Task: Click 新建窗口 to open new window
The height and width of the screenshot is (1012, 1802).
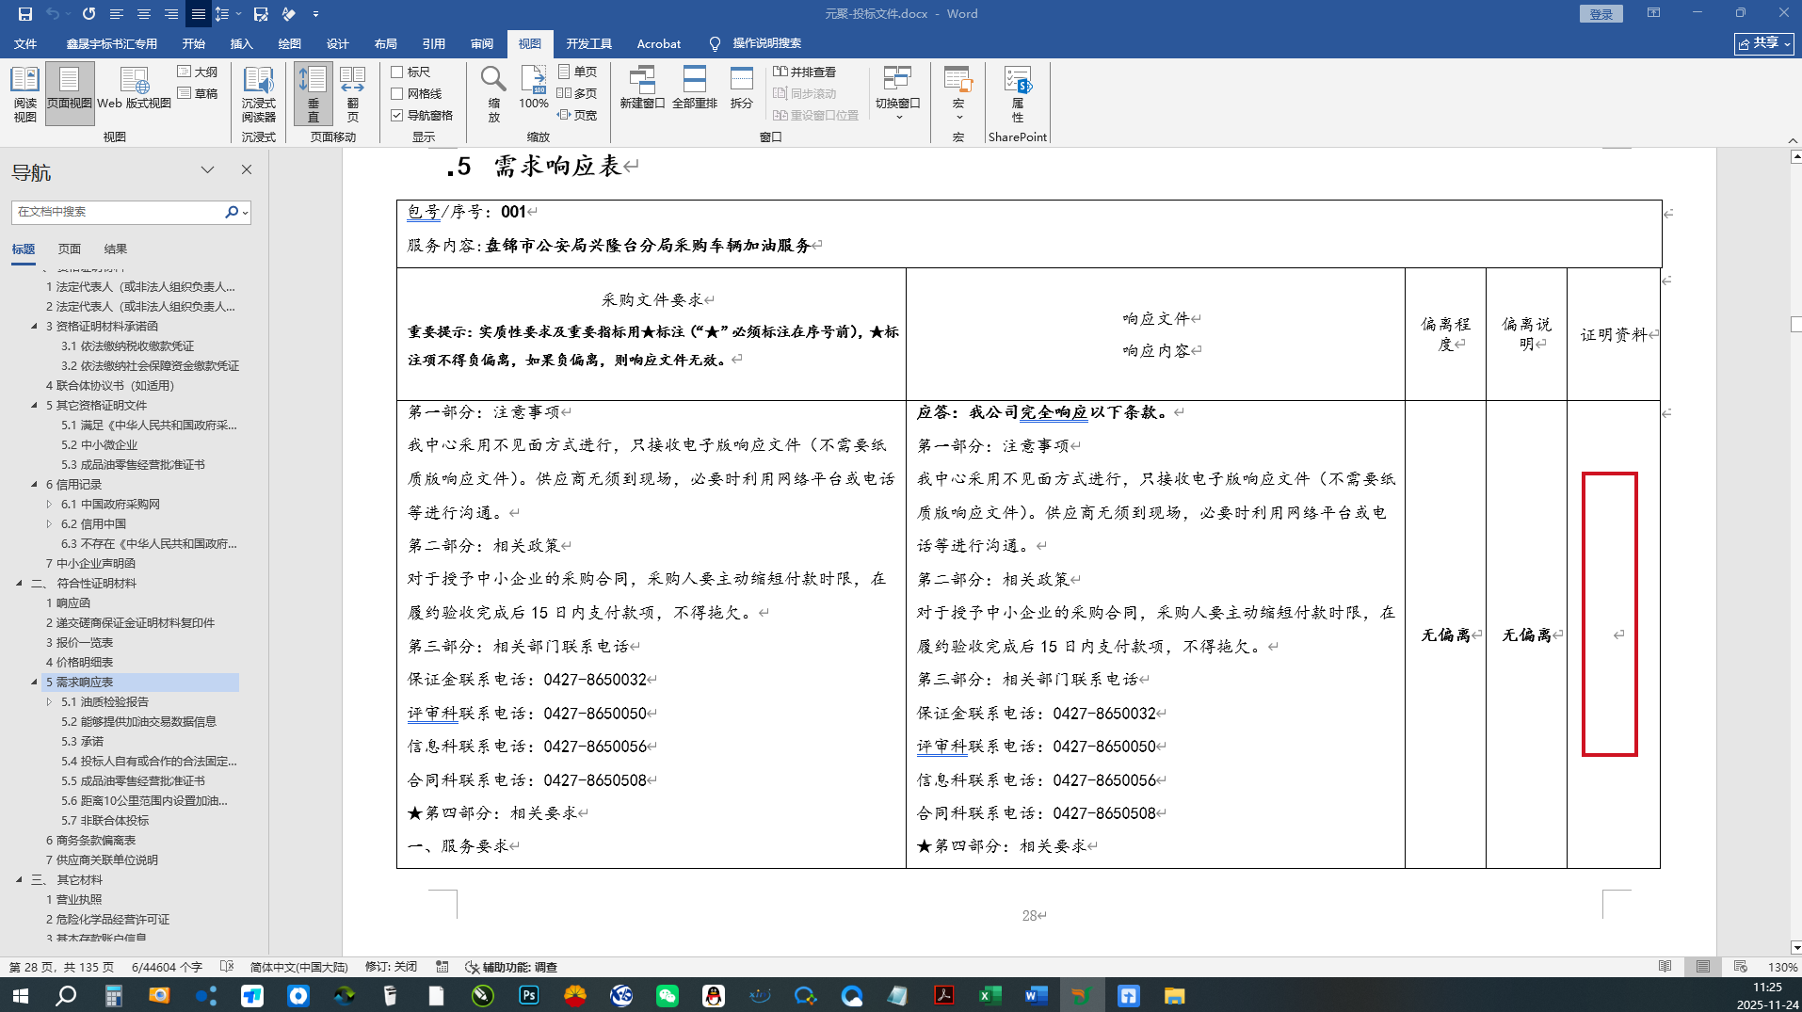Action: click(x=642, y=88)
